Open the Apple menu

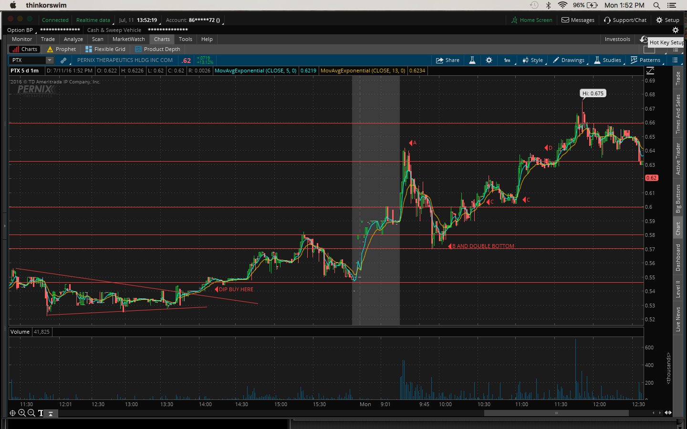pos(13,5)
